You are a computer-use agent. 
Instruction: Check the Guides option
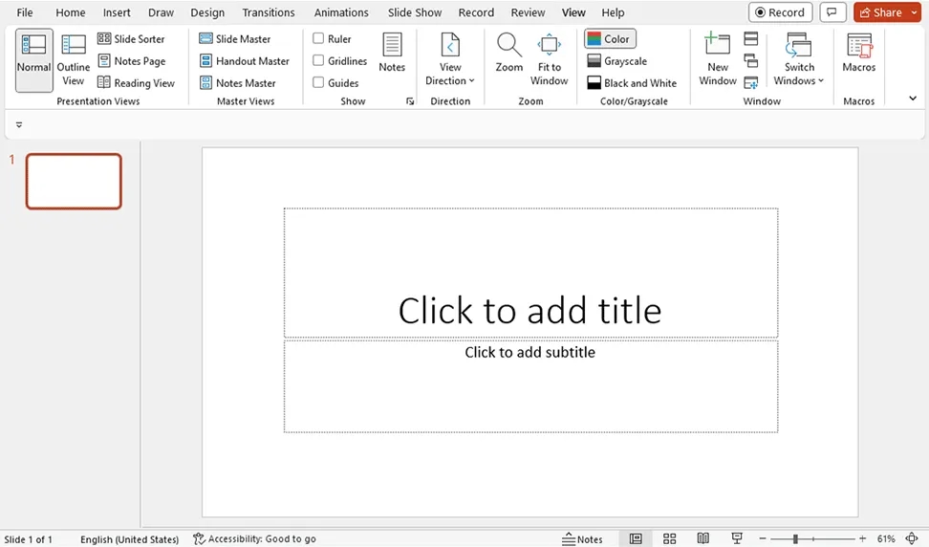(x=319, y=83)
